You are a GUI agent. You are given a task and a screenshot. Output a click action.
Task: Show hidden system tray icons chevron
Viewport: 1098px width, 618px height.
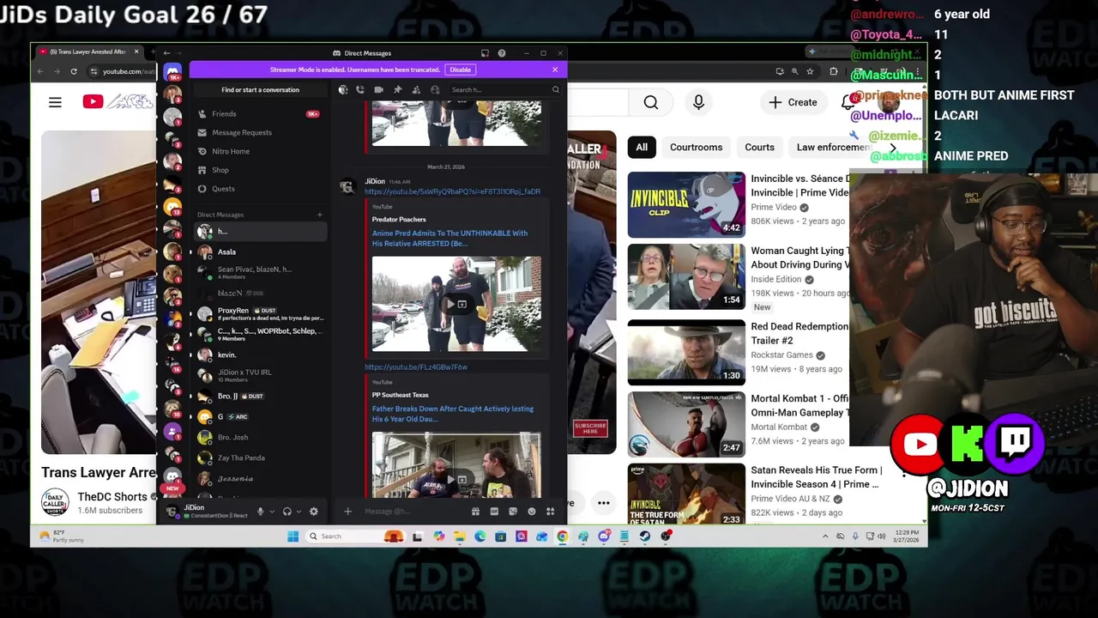tap(825, 536)
